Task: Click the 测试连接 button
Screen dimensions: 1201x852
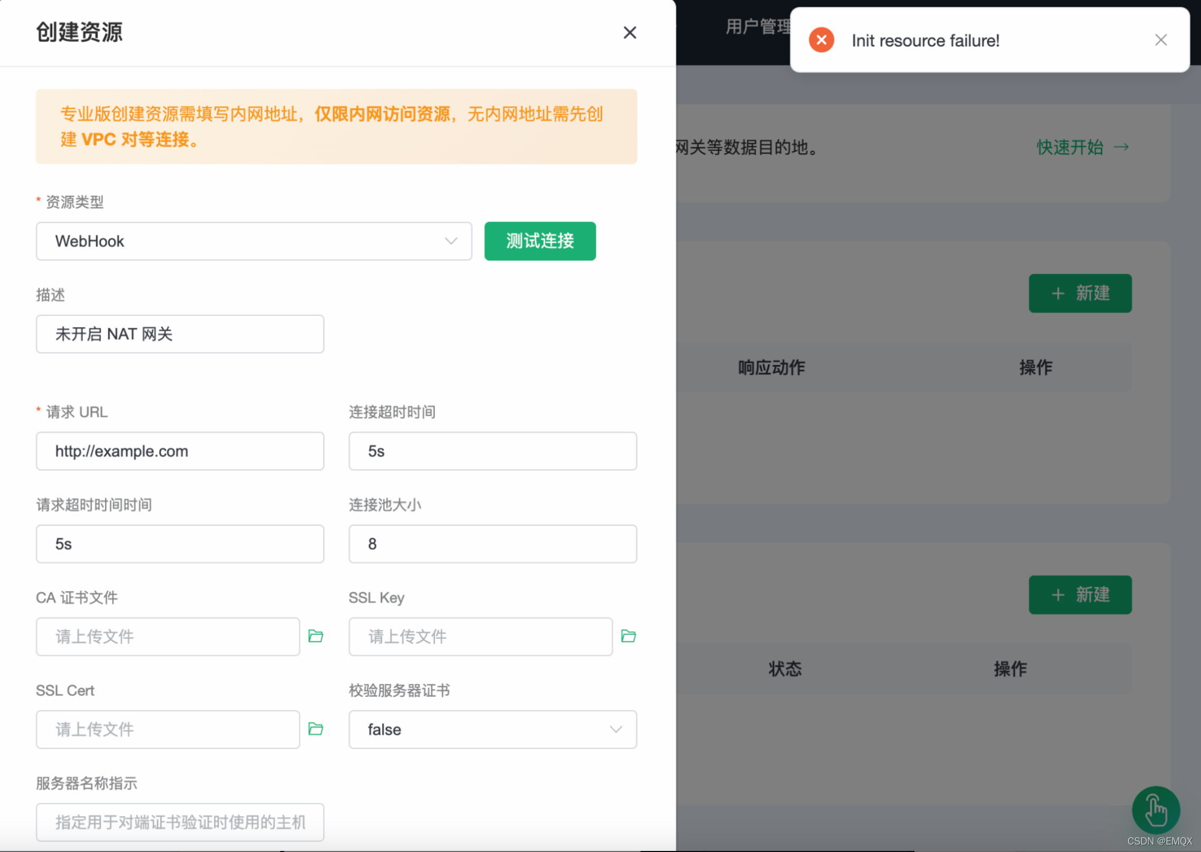Action: coord(540,241)
